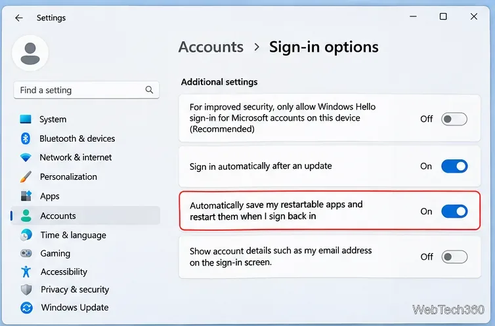The height and width of the screenshot is (326, 495).
Task: Open Accessibility settings
Action: coord(64,272)
